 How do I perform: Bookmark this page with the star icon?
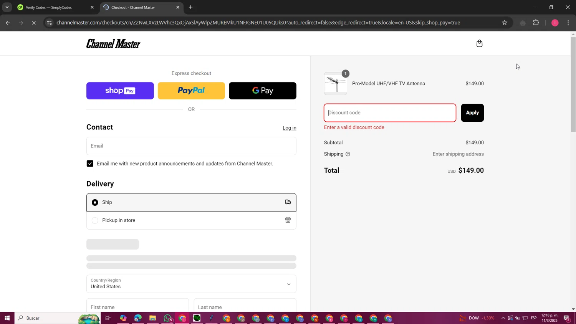coord(505,23)
